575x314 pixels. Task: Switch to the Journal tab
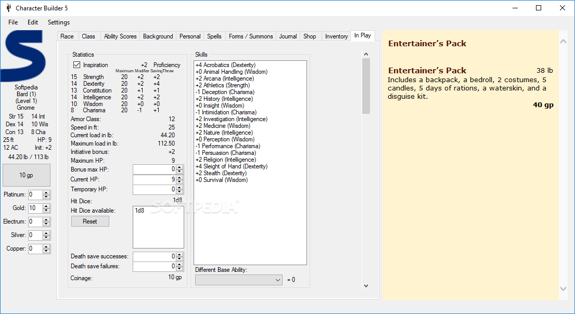[288, 36]
